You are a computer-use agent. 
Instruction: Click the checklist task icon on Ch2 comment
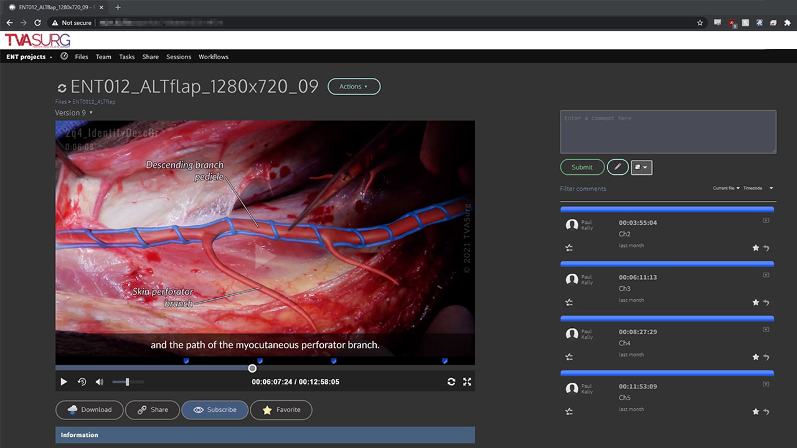pos(569,248)
